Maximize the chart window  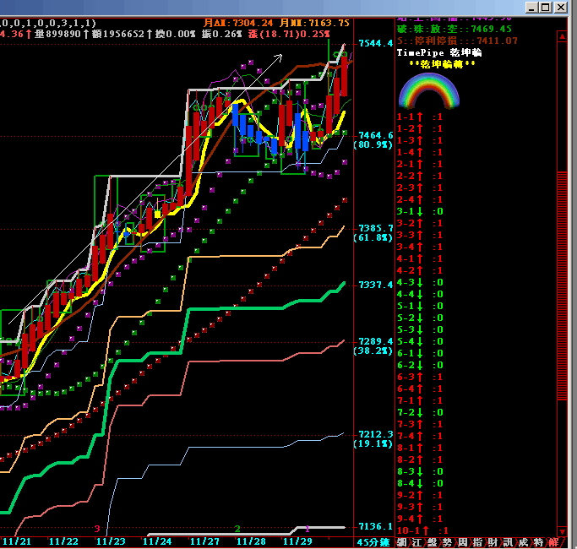[546, 7]
